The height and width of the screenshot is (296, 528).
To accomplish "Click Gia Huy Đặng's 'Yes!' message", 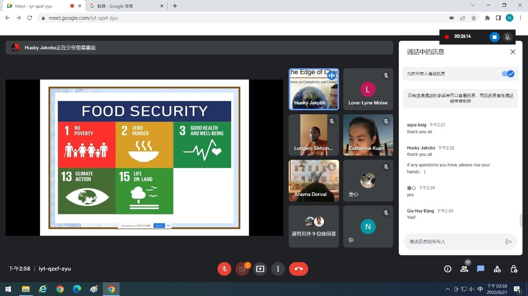I will click(x=411, y=217).
